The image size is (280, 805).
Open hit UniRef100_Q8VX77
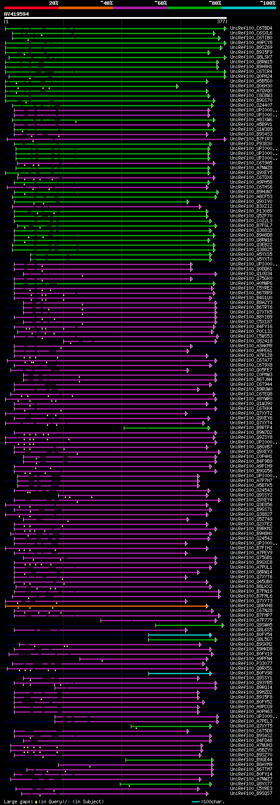pyautogui.click(x=251, y=784)
